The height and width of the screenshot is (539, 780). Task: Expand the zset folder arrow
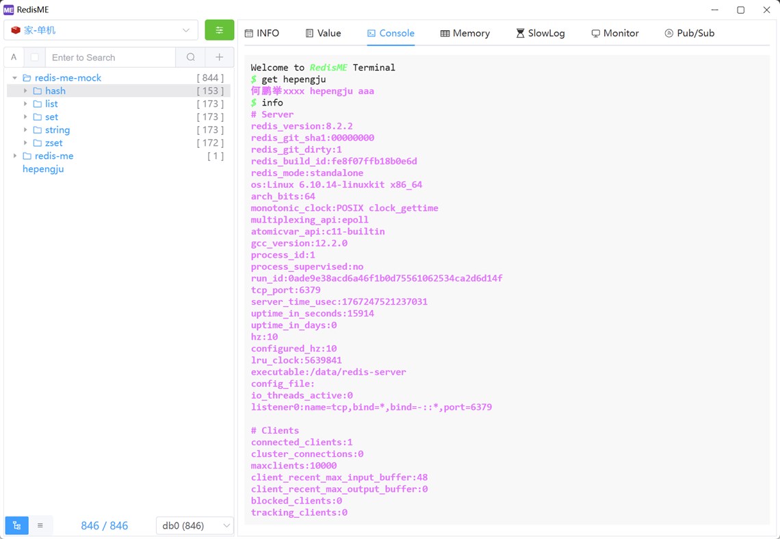[x=25, y=143]
